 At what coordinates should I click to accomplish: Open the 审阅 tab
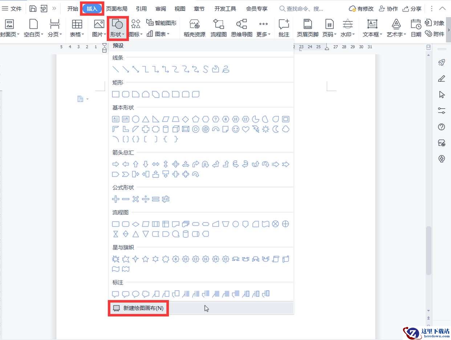click(161, 9)
